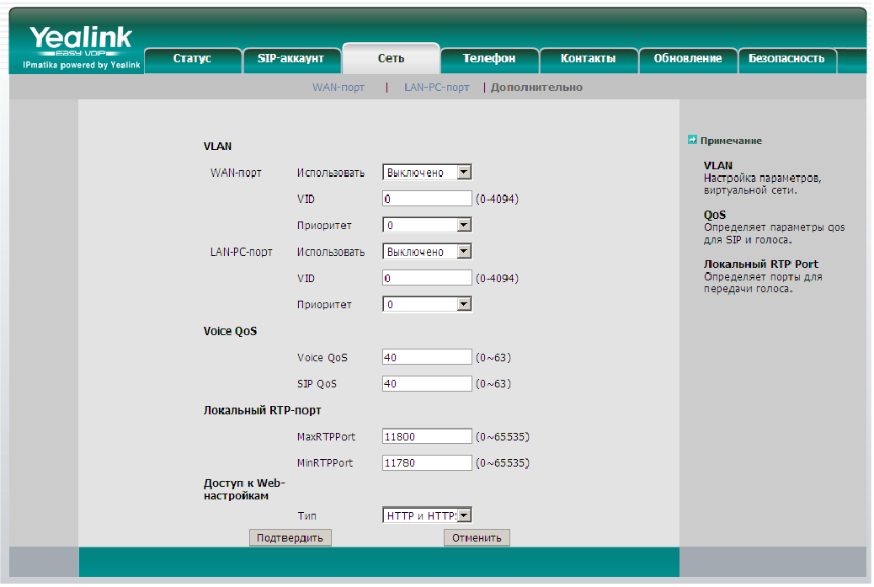Open the web access Тип dropdown
This screenshot has width=874, height=587.
[463, 515]
